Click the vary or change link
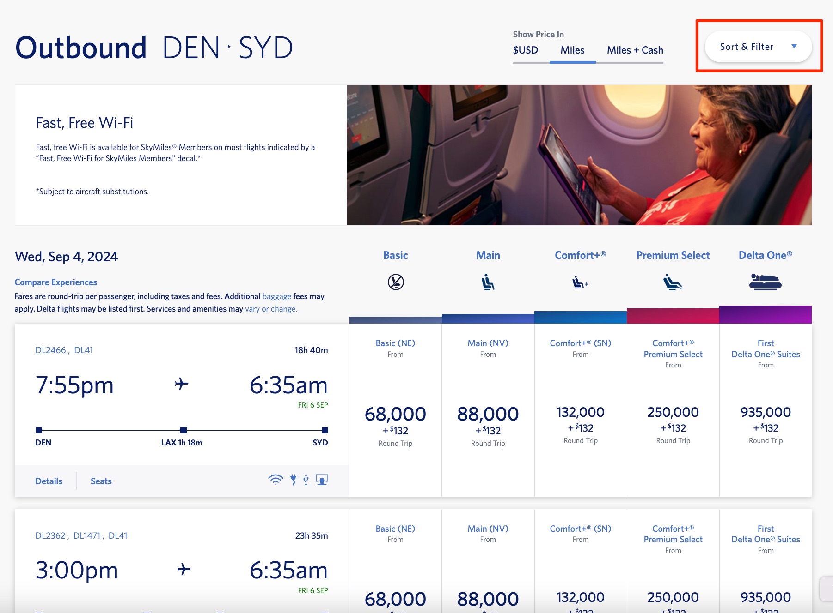This screenshot has width=833, height=613. point(270,308)
